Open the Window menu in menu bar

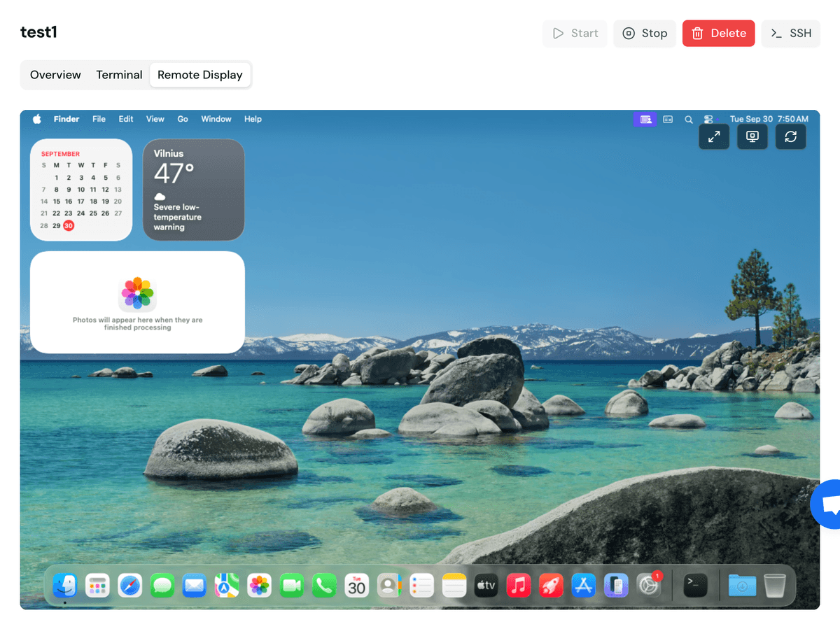(x=216, y=119)
